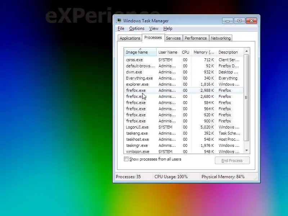Sort by Image Name column header

pos(140,52)
